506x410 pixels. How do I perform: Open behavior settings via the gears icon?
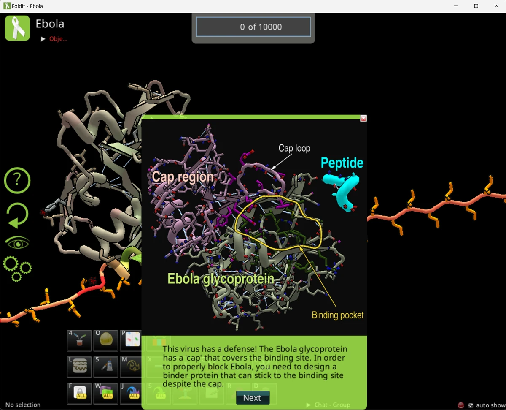click(x=17, y=268)
